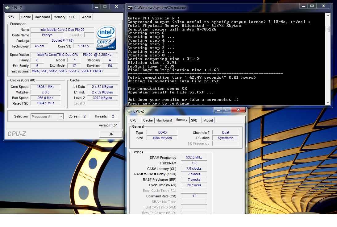Click the Instructions field 'MMX, SSE, SSE2...'
This screenshot has height=227, width=337.
(74, 71)
